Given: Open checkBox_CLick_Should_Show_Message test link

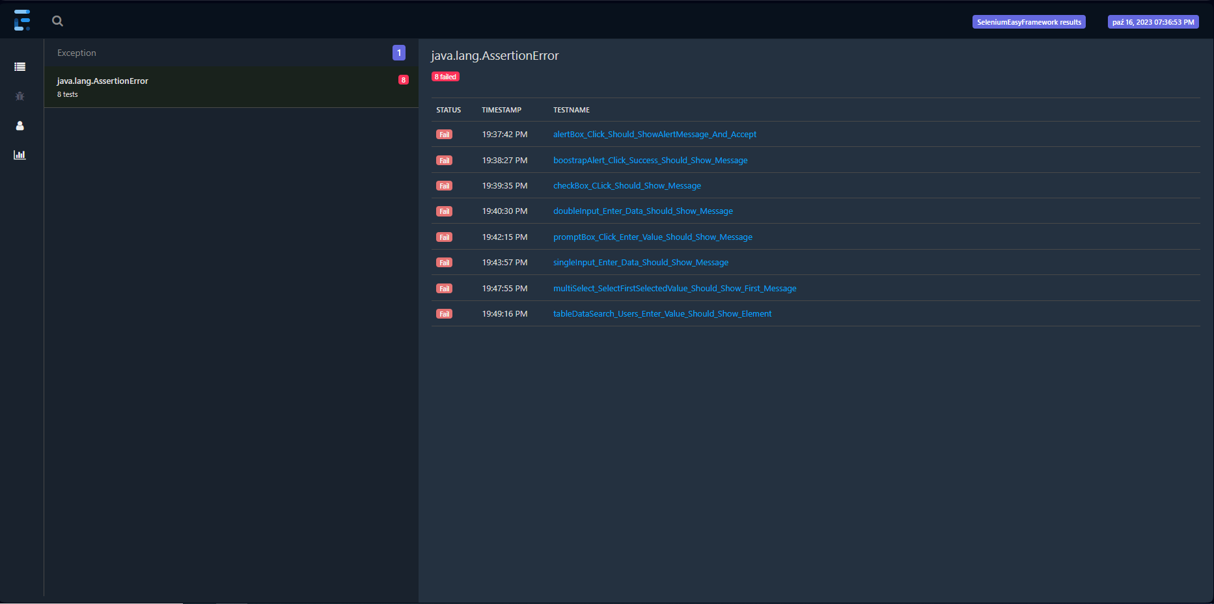Looking at the screenshot, I should tap(627, 186).
